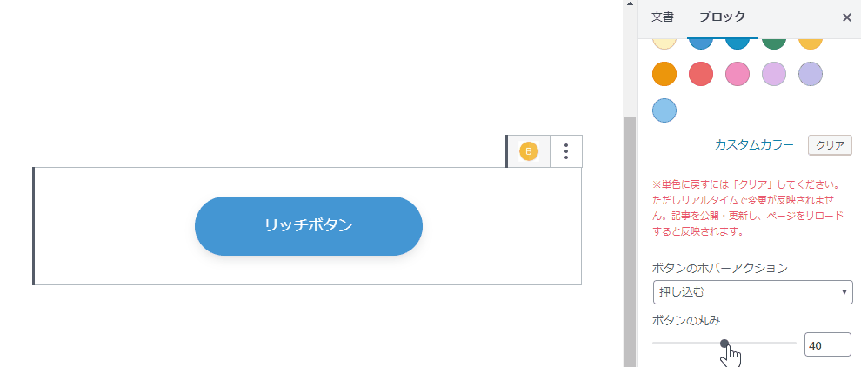Choose the light purple color swatch
The height and width of the screenshot is (367, 861).
tap(774, 74)
